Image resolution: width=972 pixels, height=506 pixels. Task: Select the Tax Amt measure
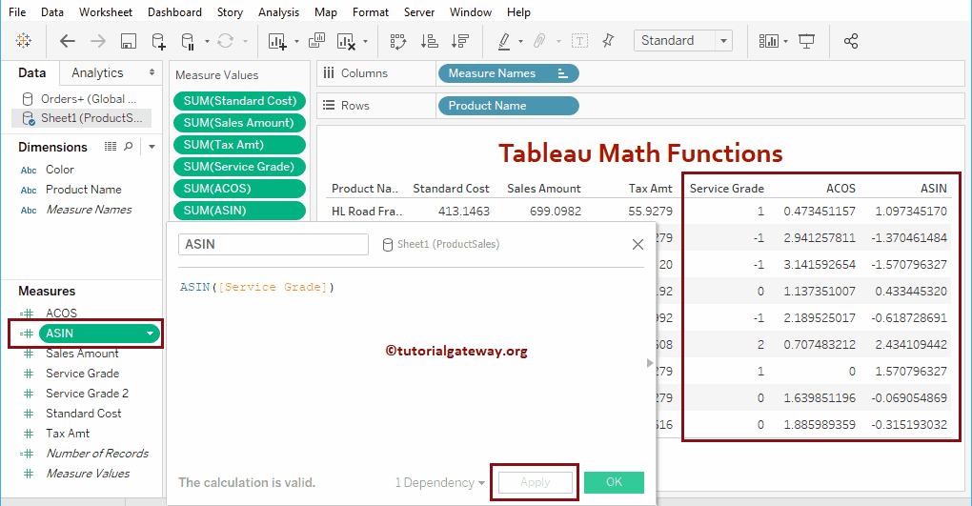coord(68,434)
